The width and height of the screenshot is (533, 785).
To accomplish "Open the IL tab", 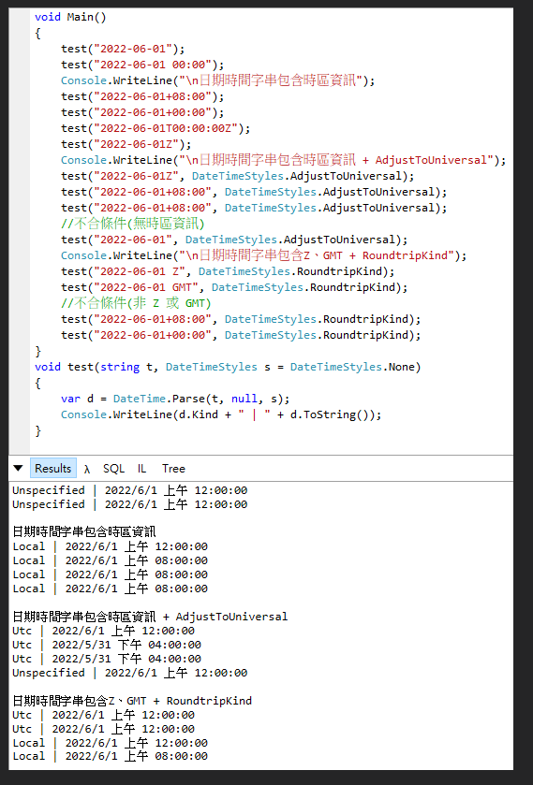I will [x=141, y=469].
